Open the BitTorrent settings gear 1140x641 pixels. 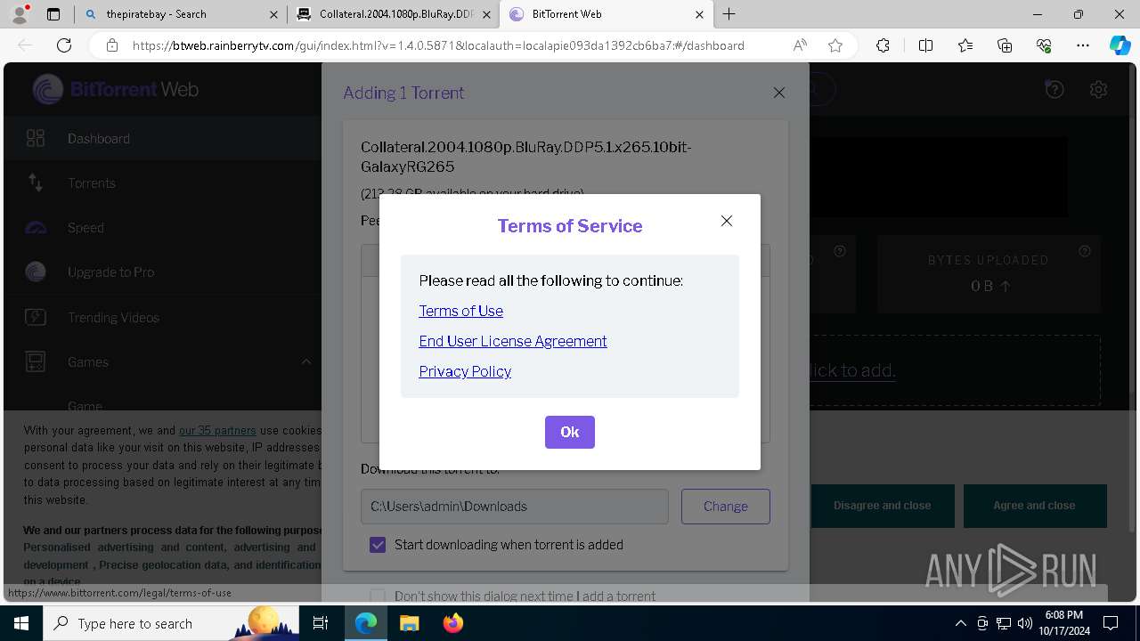(x=1098, y=89)
